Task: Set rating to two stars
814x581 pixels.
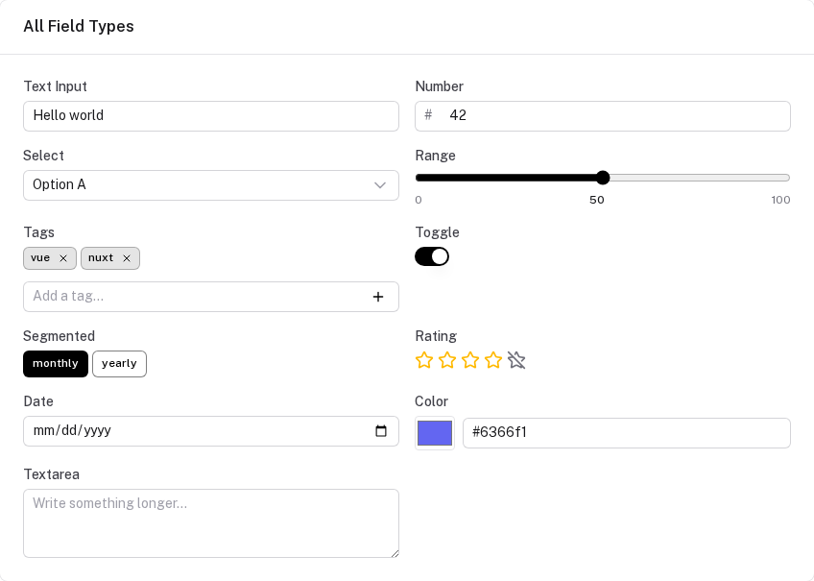Action: pos(447,360)
